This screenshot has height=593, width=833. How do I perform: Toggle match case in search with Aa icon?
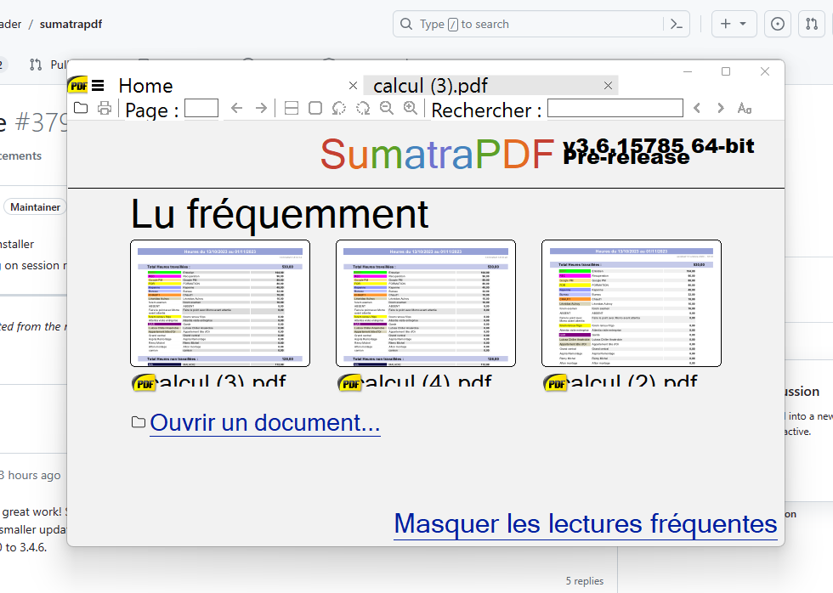click(x=744, y=109)
